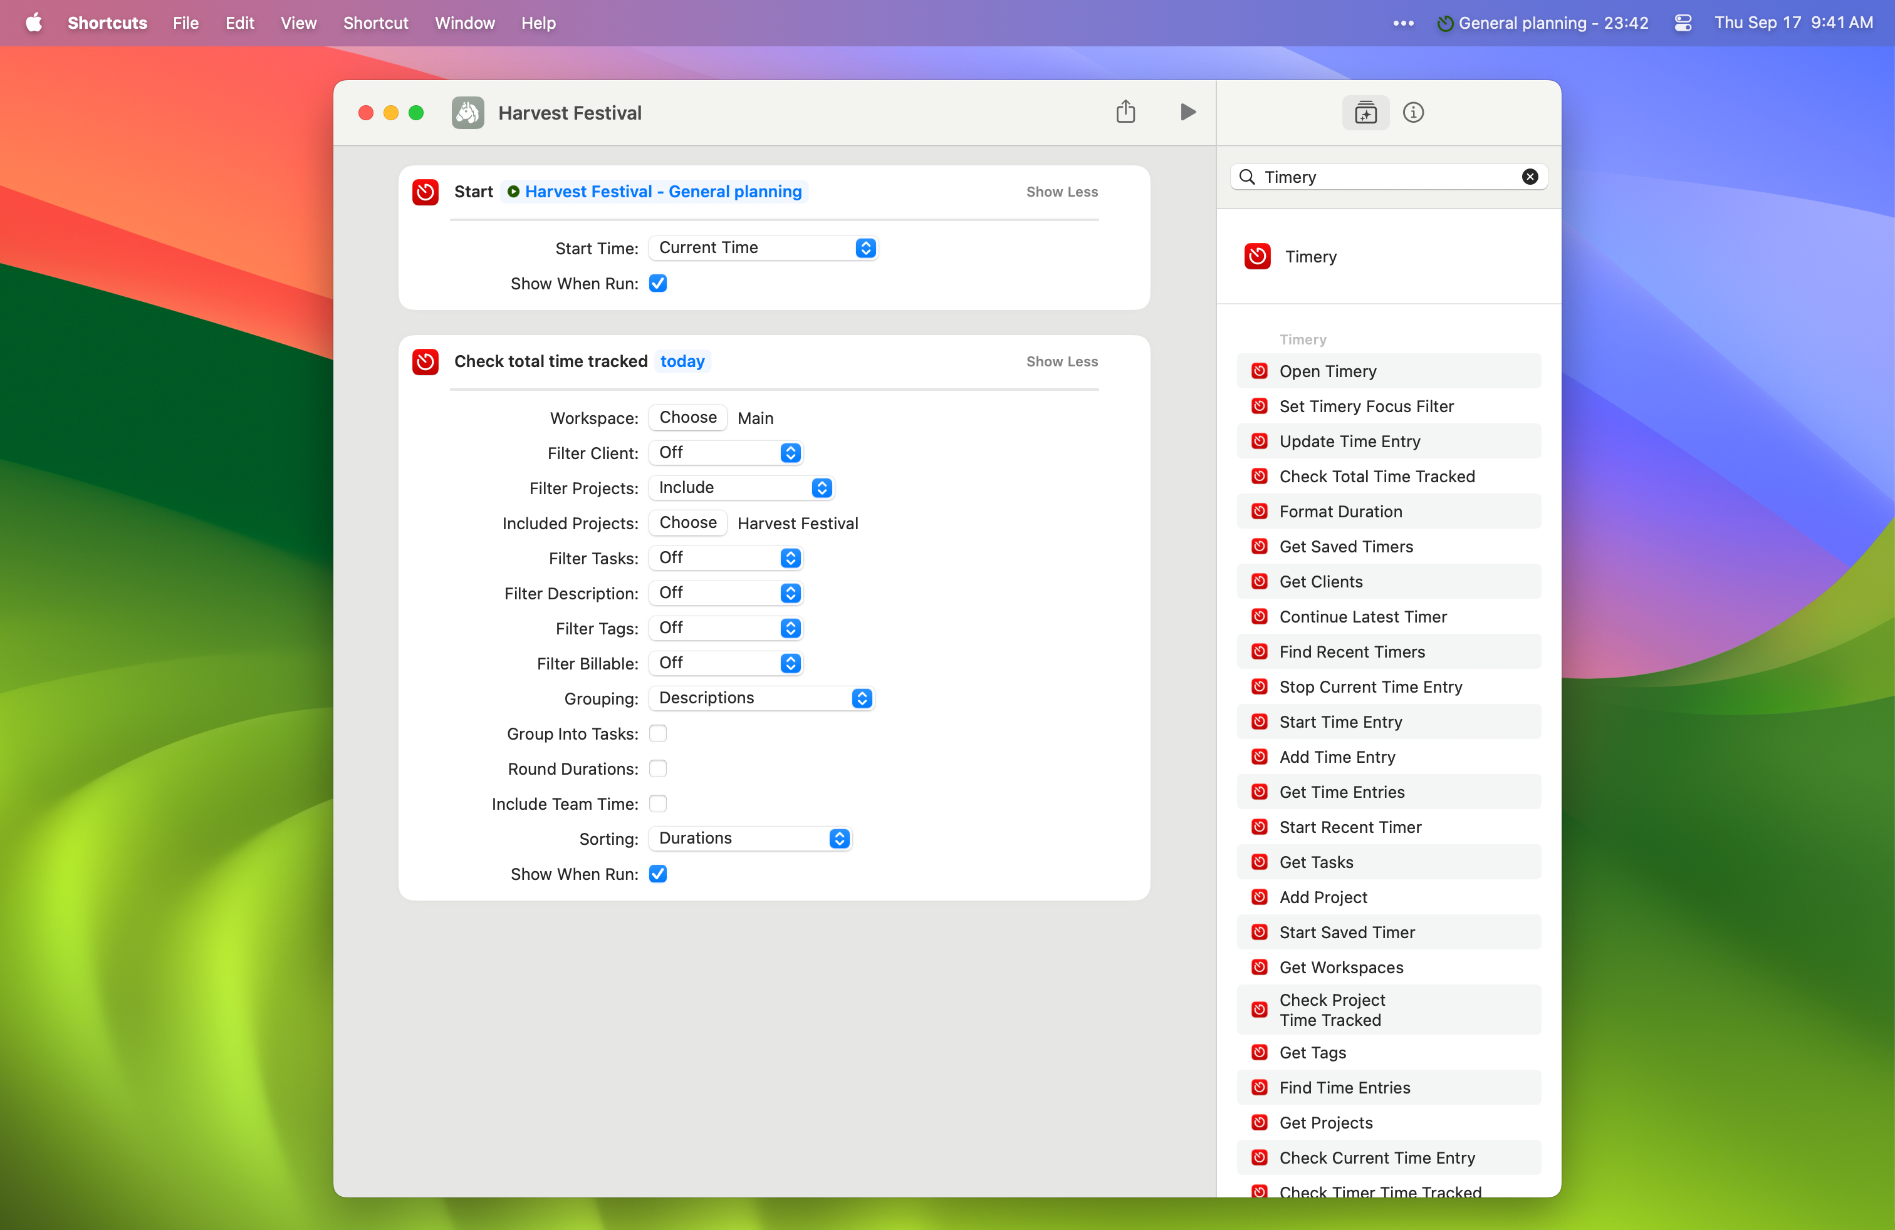
Task: Open the Filter Tasks dropdown
Action: point(726,558)
